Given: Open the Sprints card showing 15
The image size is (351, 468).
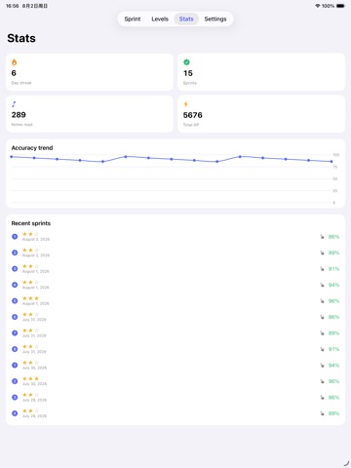Looking at the screenshot, I should pos(261,72).
